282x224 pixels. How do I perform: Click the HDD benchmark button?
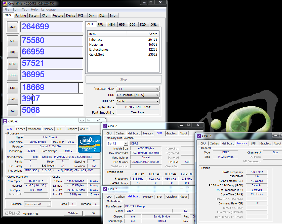13,75
